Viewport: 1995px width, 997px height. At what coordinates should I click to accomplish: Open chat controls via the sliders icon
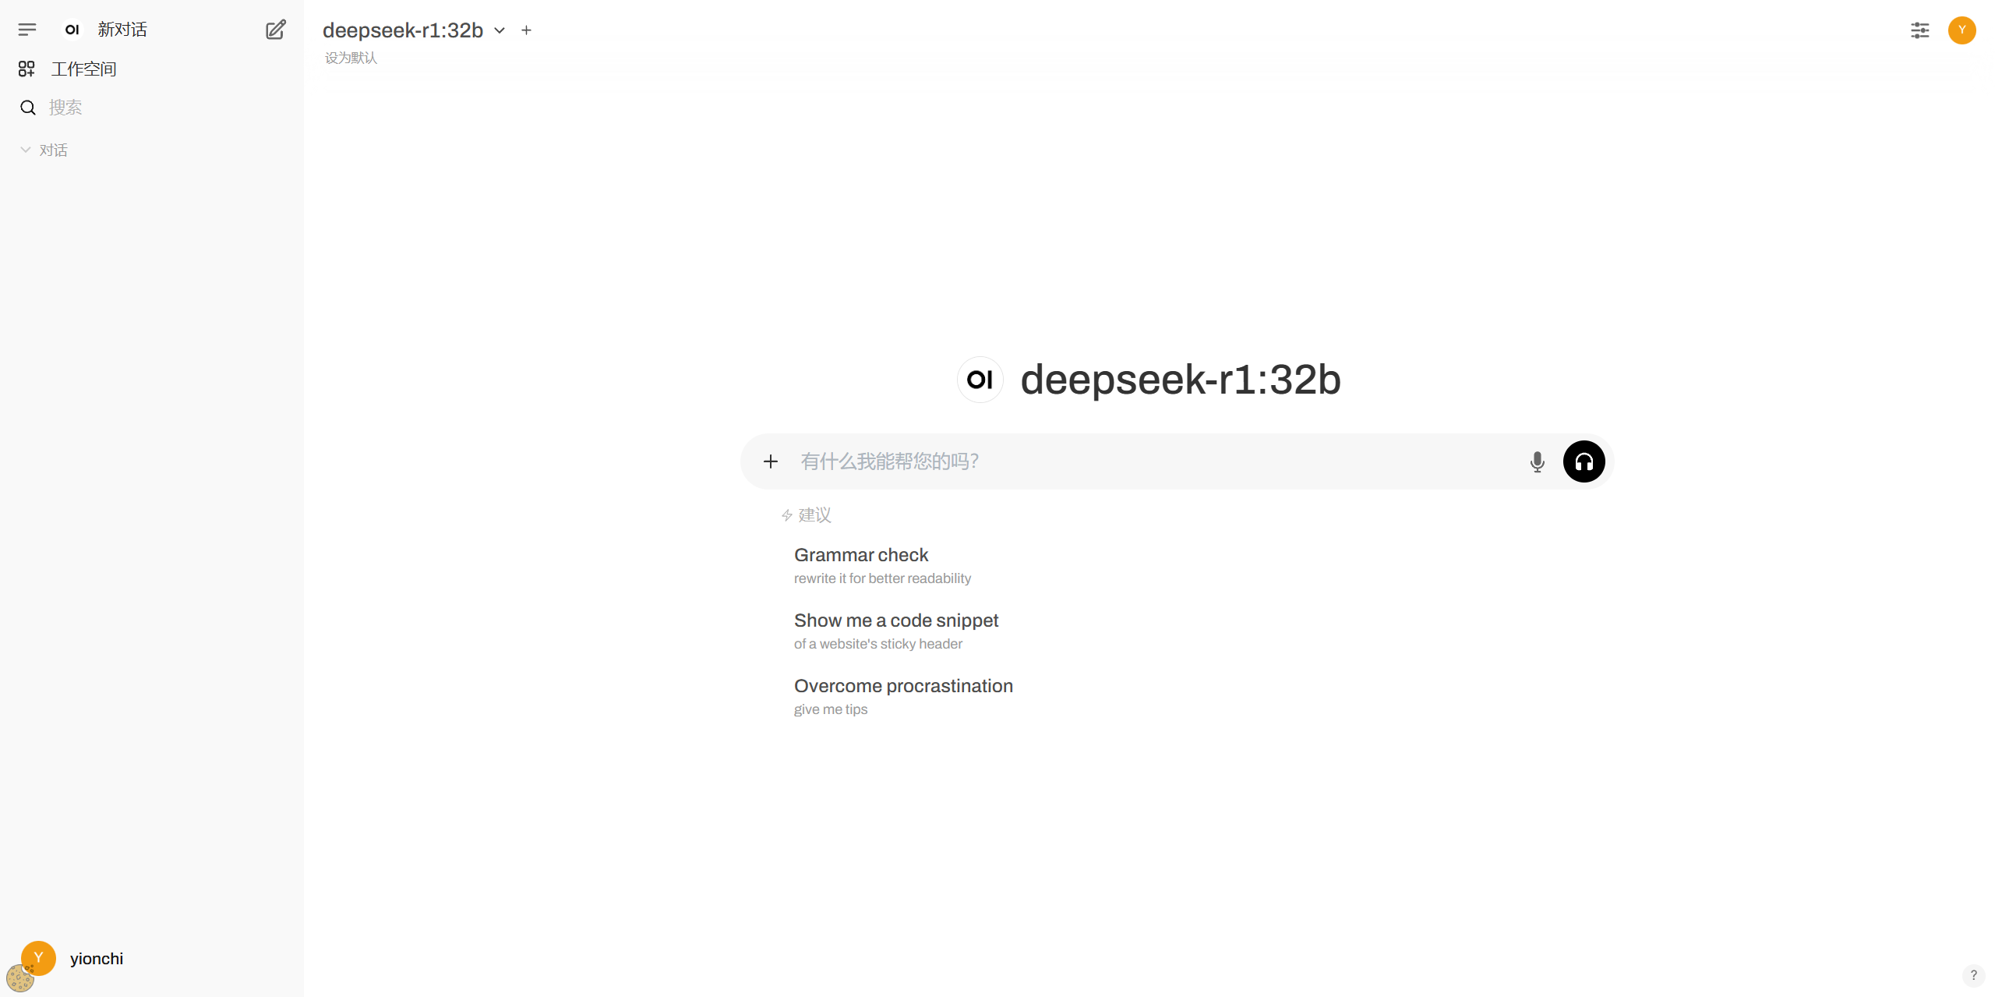pos(1920,30)
